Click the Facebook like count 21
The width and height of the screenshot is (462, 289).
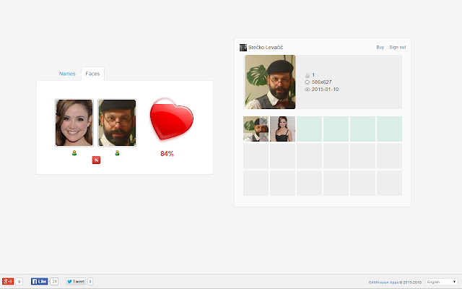55,282
